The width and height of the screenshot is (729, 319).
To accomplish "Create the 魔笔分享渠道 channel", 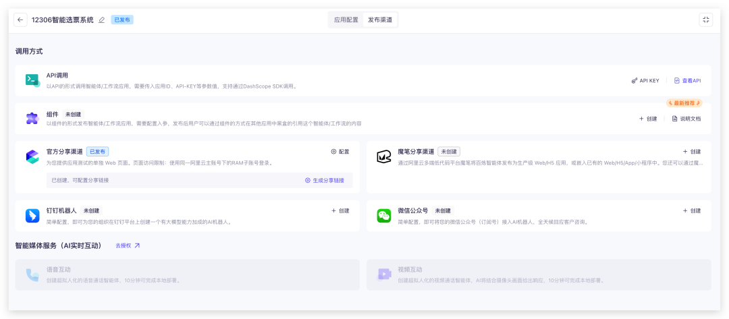I will point(692,151).
